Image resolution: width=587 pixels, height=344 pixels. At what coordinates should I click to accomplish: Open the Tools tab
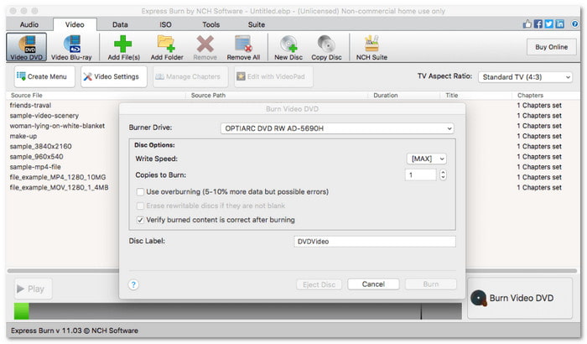[x=211, y=24]
